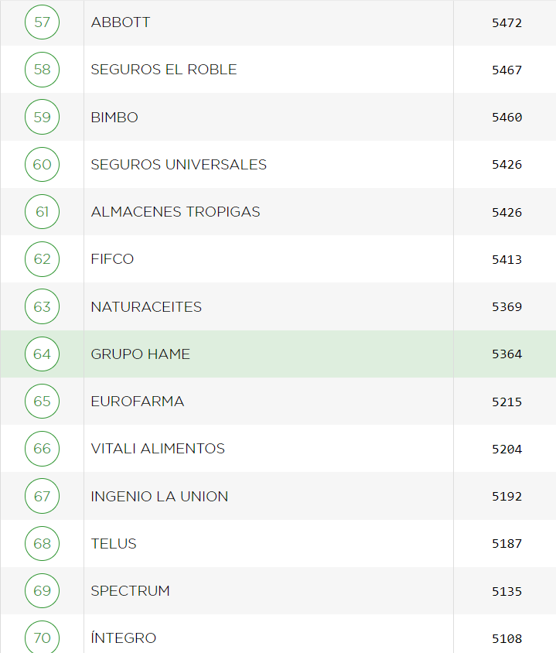Viewport: 556px width, 653px height.
Task: Click EUROFARMA score value 5215
Action: pos(507,402)
